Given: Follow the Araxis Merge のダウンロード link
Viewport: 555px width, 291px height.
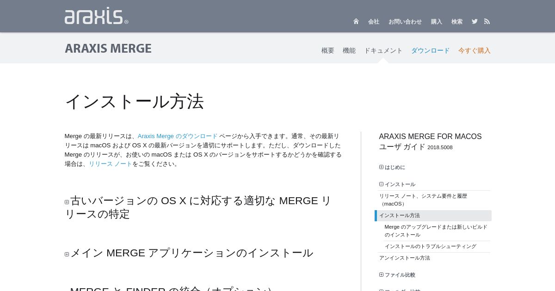Looking at the screenshot, I should point(178,136).
